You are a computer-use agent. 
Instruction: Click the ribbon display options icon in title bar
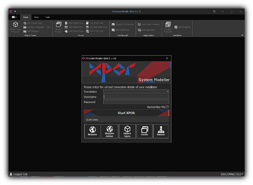point(214,12)
